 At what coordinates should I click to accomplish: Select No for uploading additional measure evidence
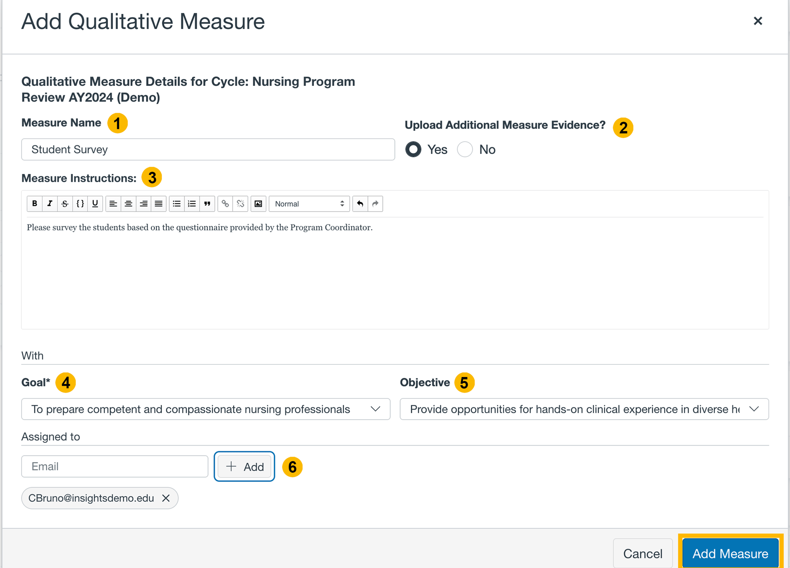(x=465, y=149)
